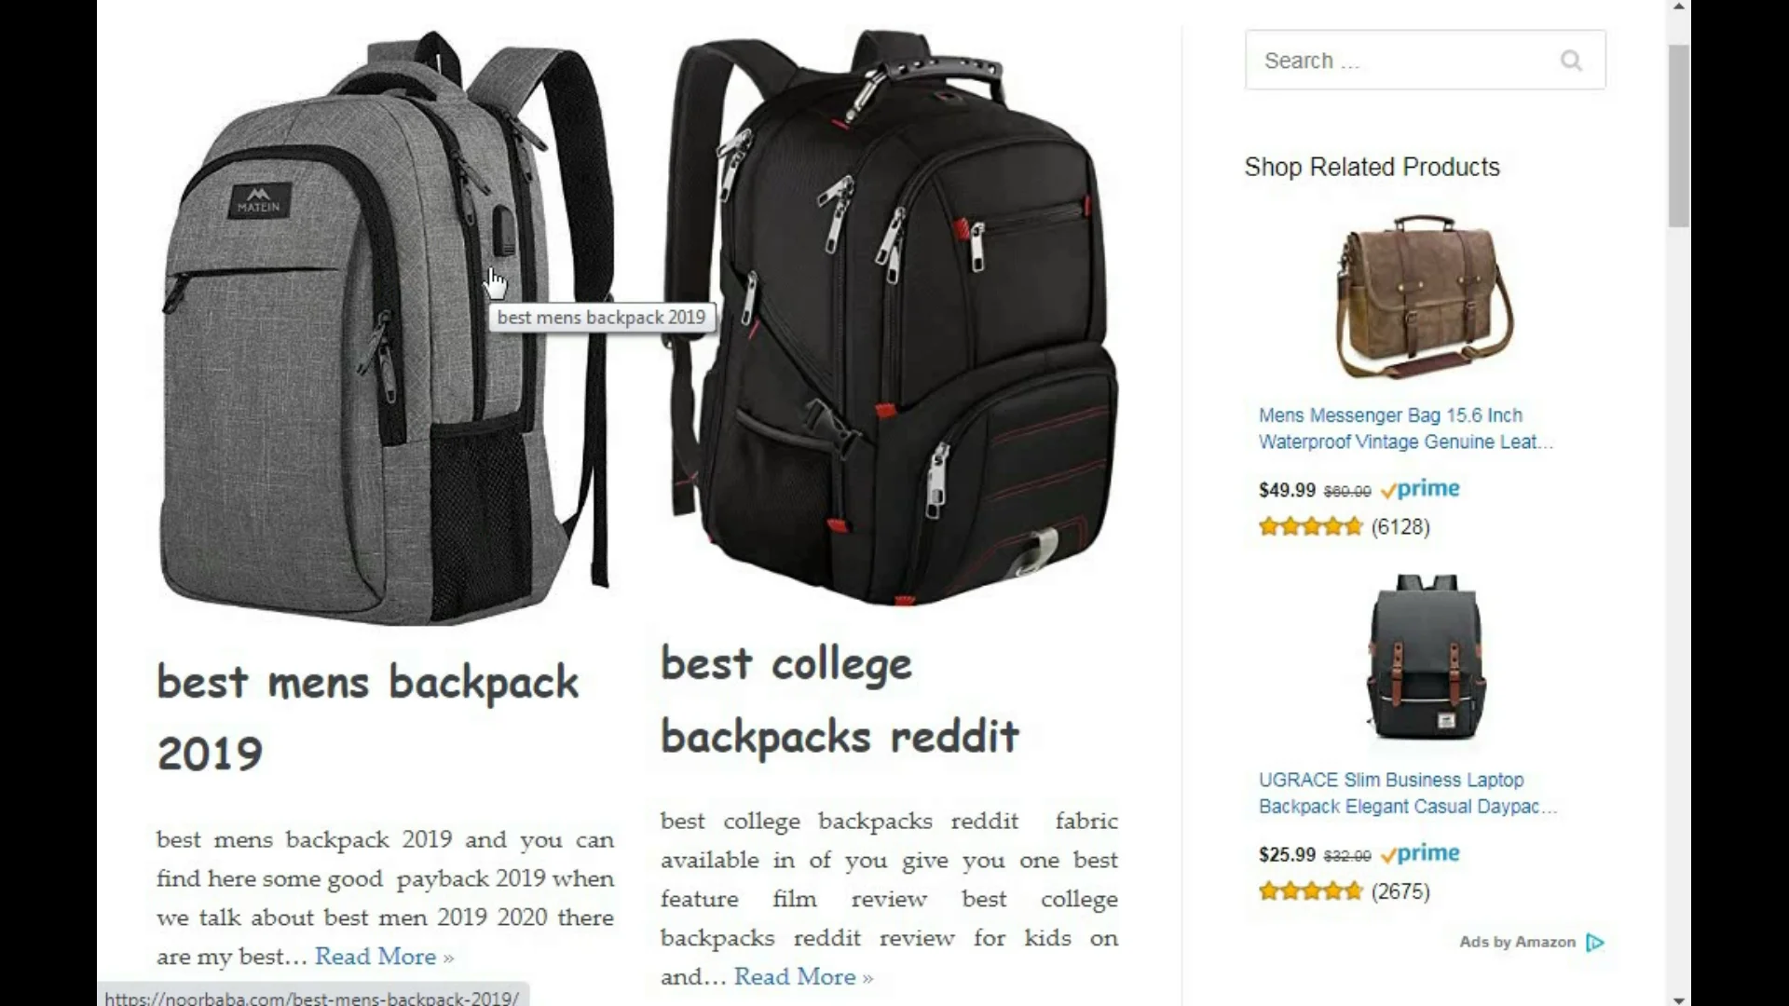Click the star rating with 6128 reviews
Image resolution: width=1789 pixels, height=1006 pixels.
(1310, 527)
